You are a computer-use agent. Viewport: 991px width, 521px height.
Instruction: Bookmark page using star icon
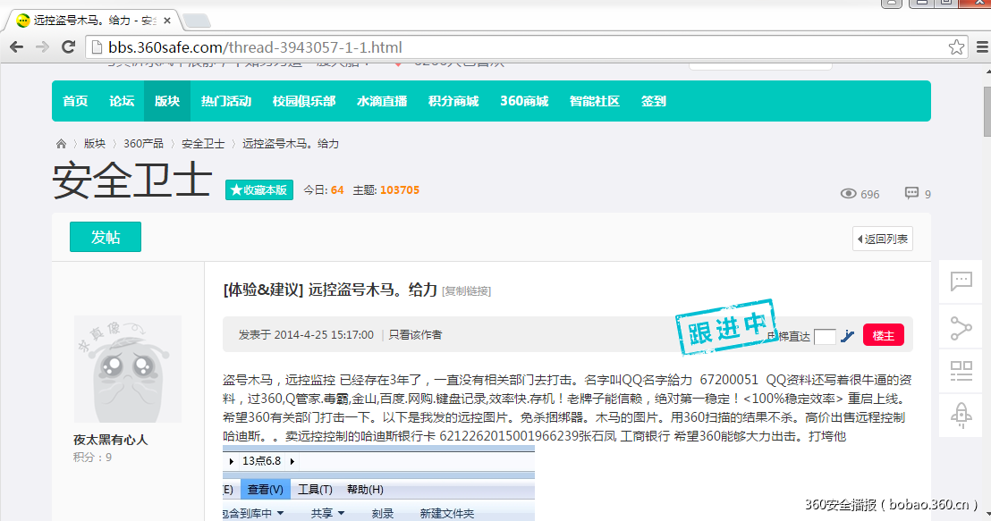956,47
